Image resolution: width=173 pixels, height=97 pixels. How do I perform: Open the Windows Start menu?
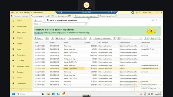(x=14, y=94)
